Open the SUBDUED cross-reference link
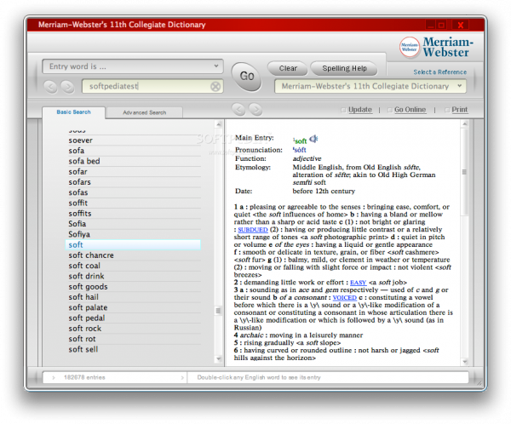Image resolution: width=511 pixels, height=424 pixels. (x=253, y=230)
